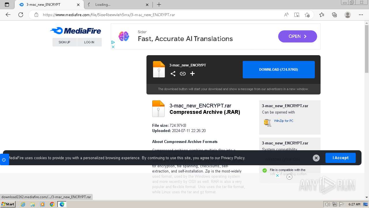This screenshot has width=369, height=208.
Task: Close the 3-mac_new_ENCRYPT tab
Action: (x=78, y=5)
